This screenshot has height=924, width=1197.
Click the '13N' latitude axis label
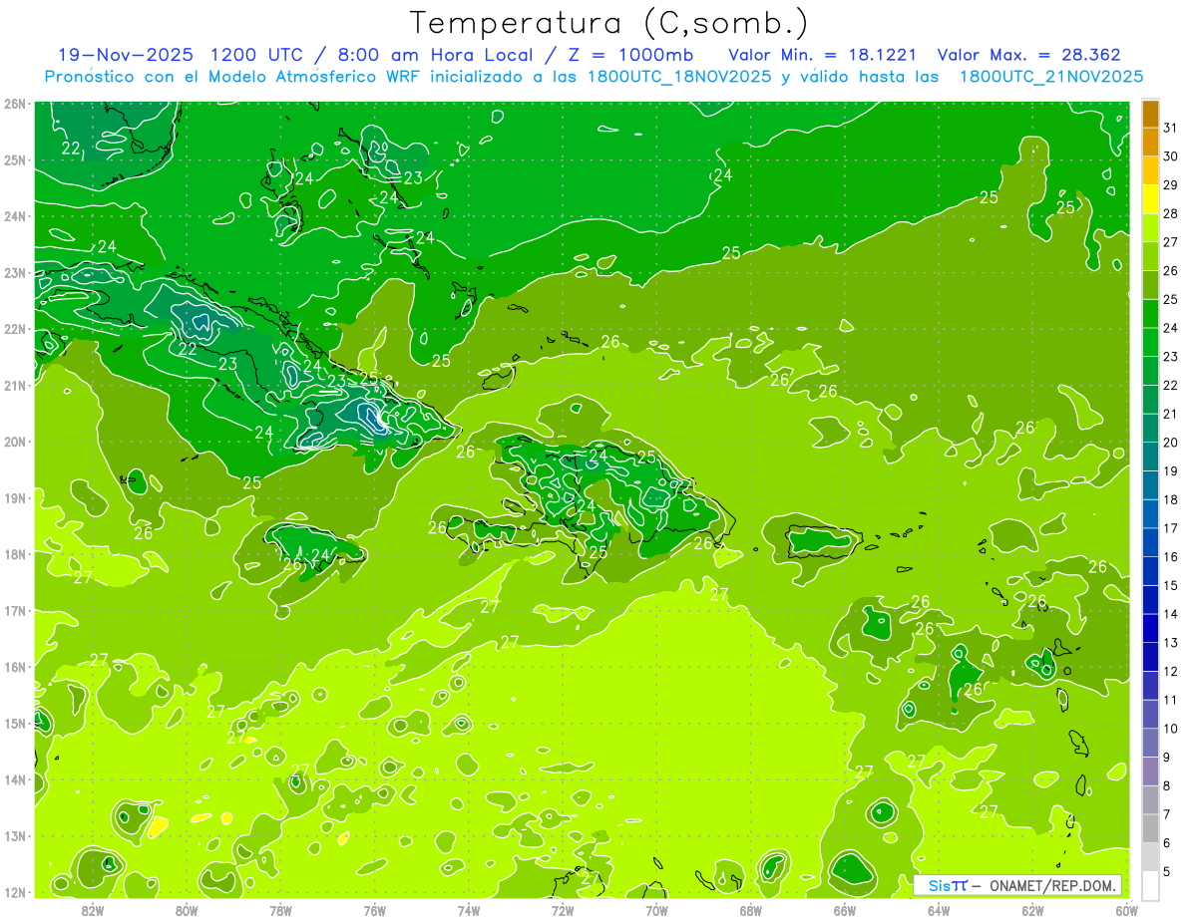[15, 835]
